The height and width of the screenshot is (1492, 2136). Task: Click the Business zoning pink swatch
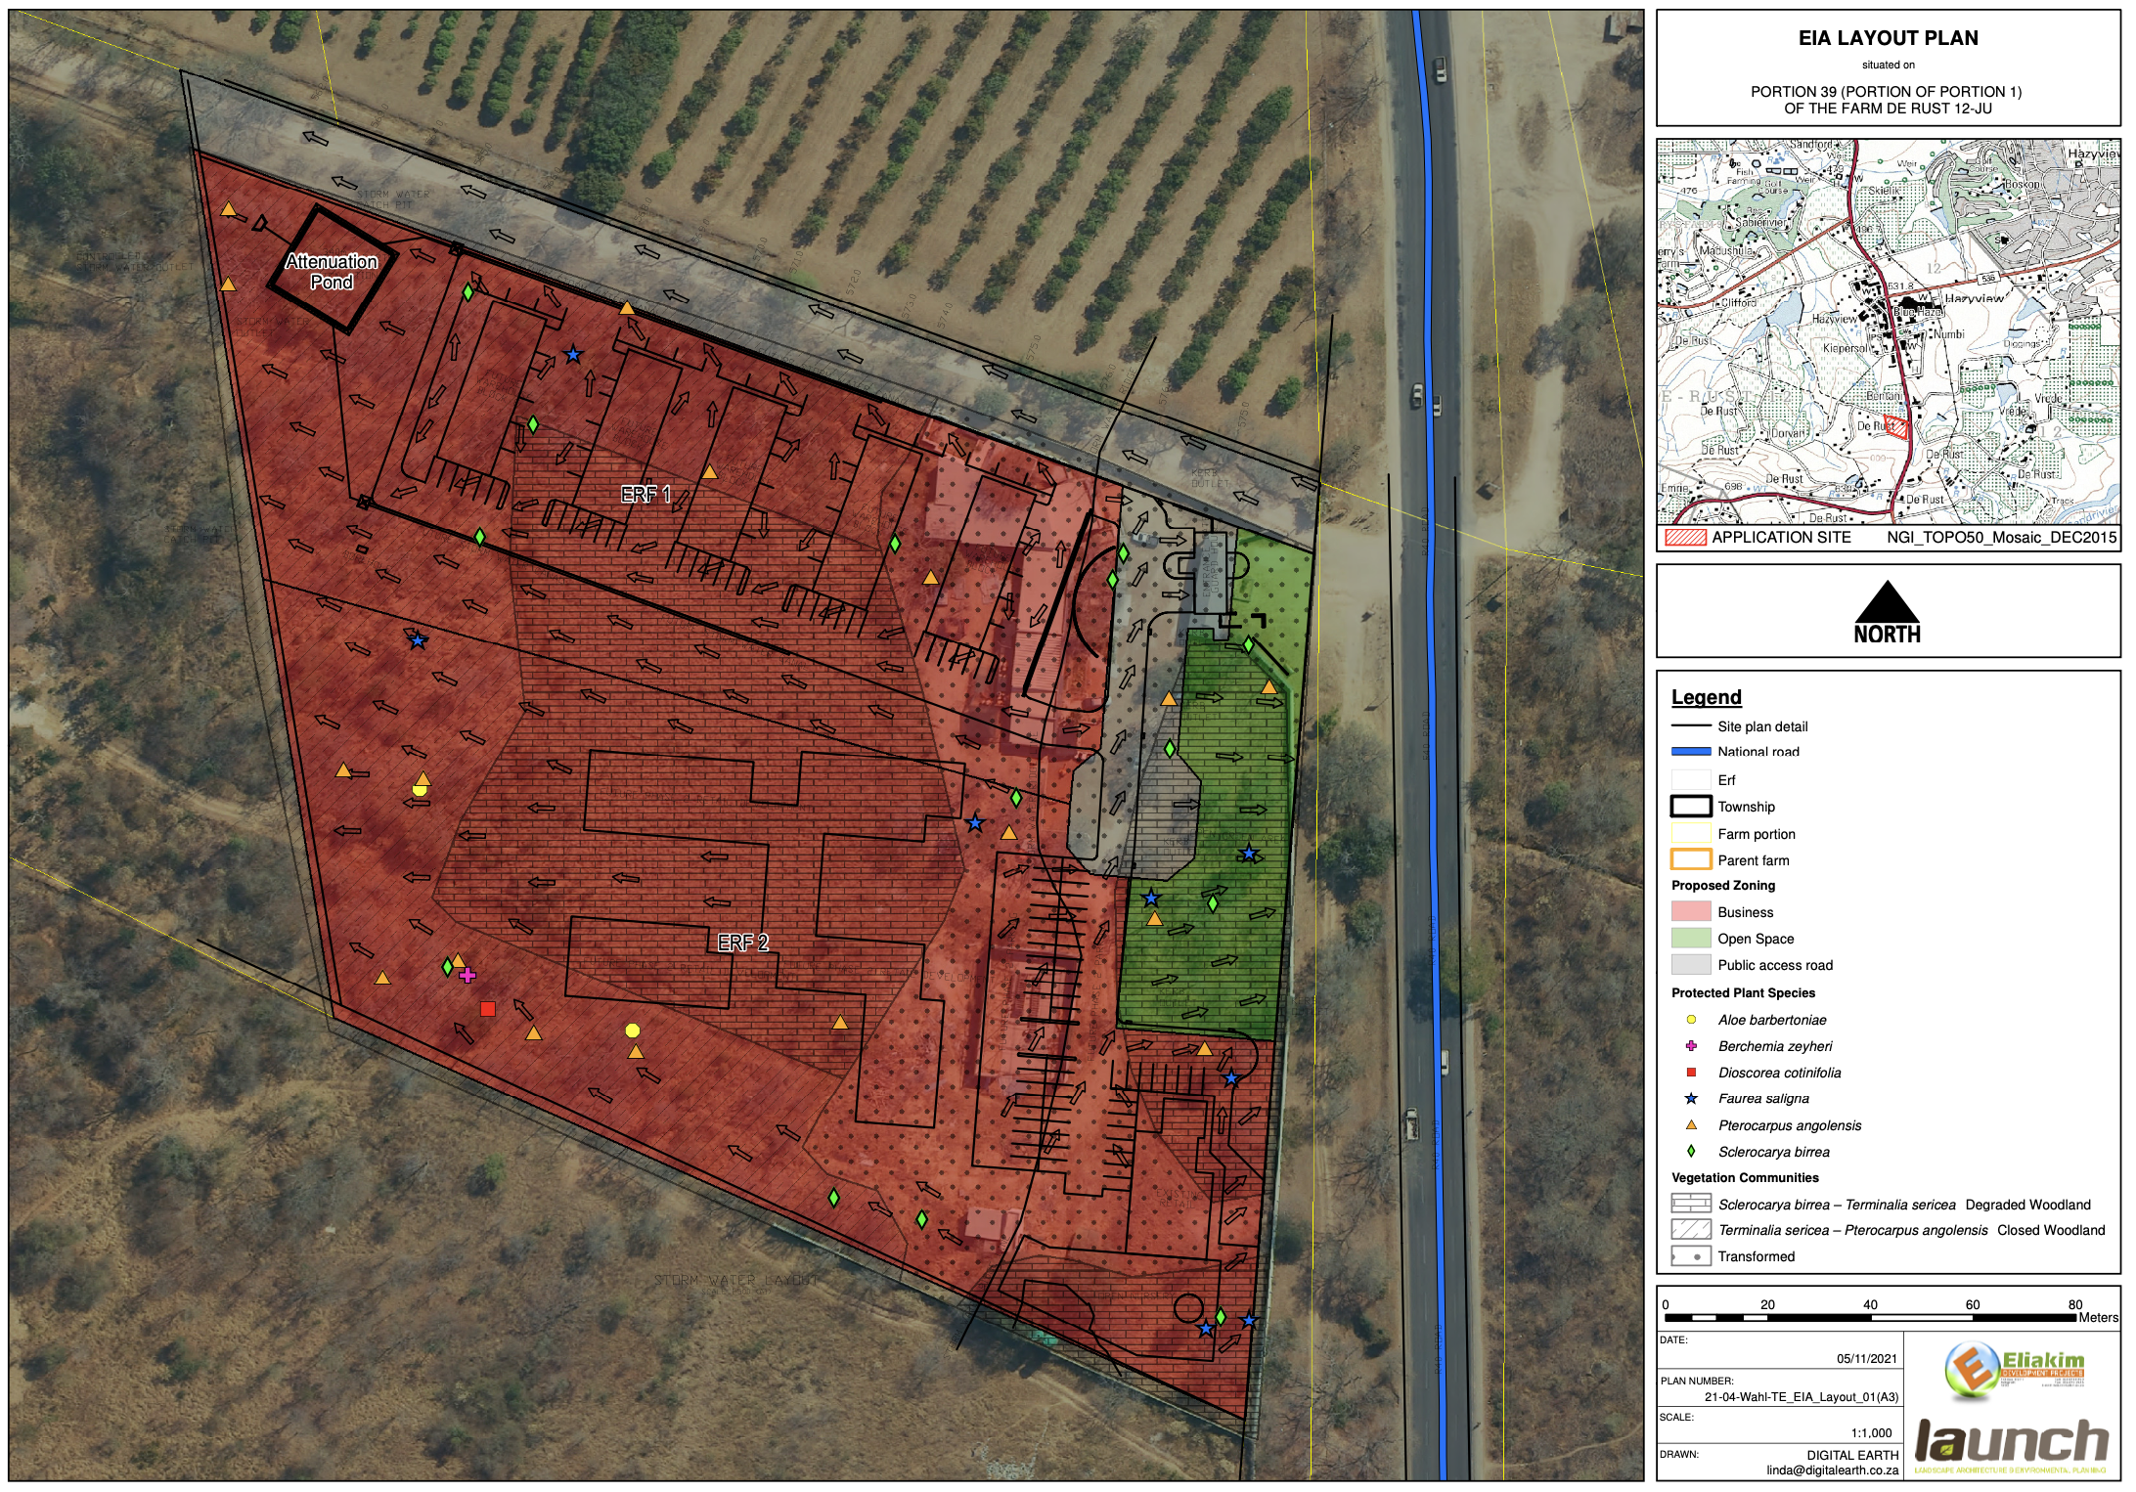click(x=1691, y=912)
